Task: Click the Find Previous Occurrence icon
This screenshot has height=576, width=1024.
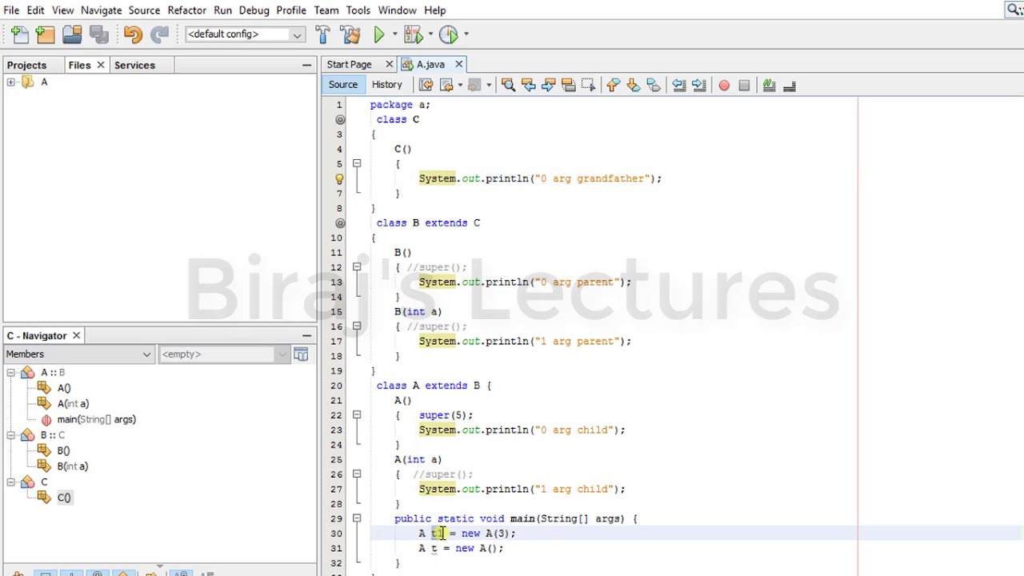Action: click(528, 85)
